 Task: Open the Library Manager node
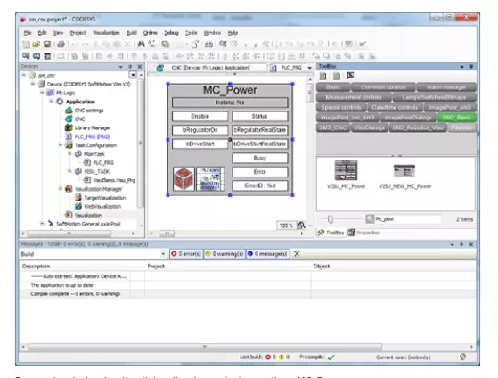[88, 127]
